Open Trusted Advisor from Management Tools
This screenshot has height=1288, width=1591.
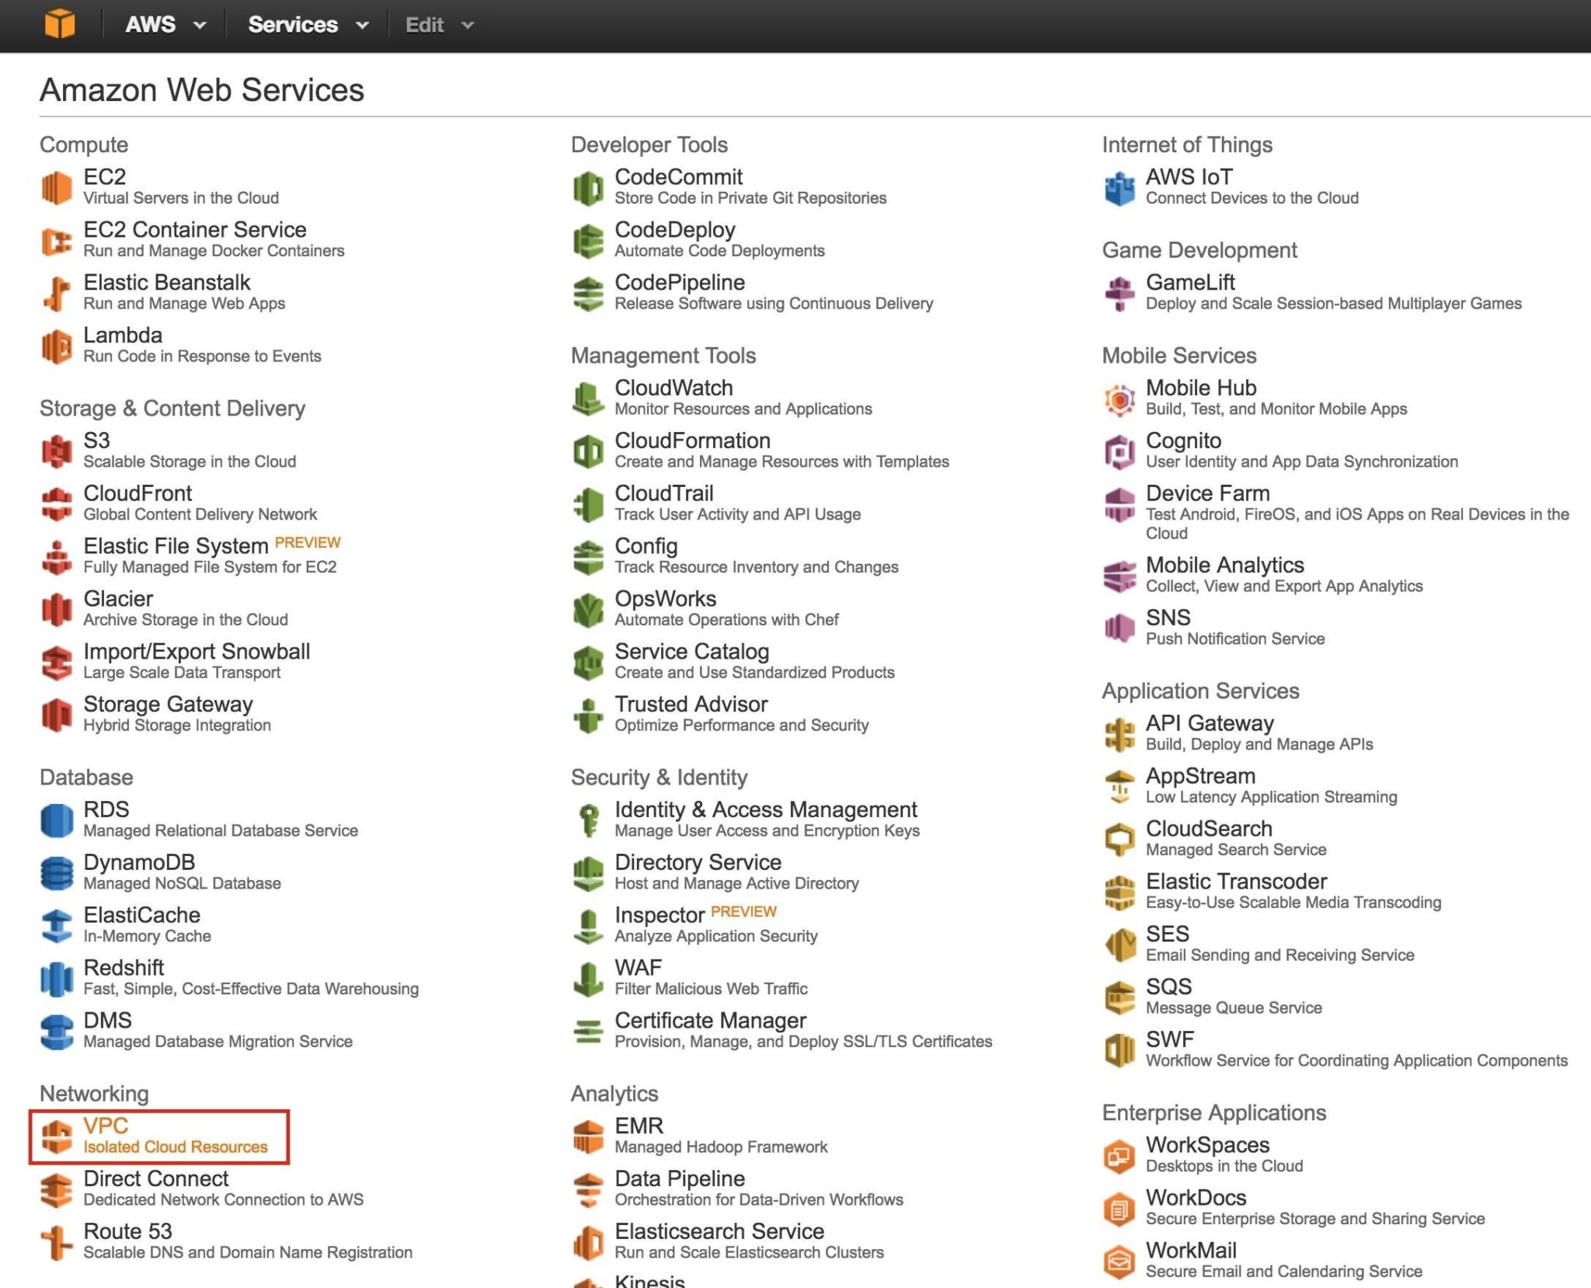pos(690,704)
